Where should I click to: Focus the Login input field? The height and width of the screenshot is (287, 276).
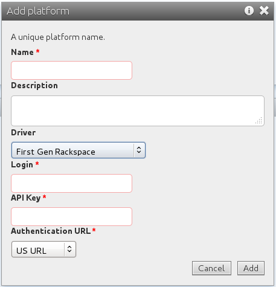point(71,183)
